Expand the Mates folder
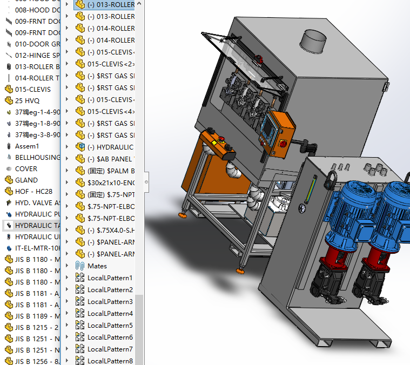 click(x=67, y=266)
